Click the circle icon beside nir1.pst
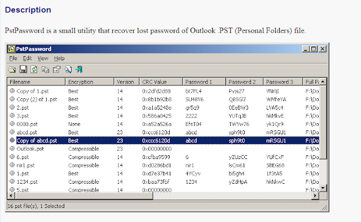The height and width of the screenshot is (222, 361). 12,165
